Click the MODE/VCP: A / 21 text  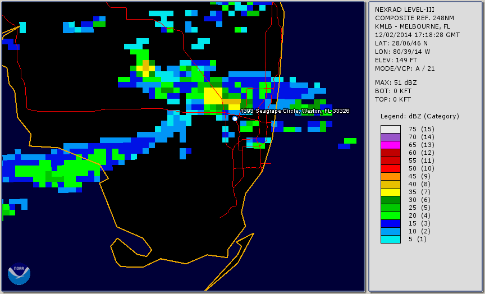[405, 68]
